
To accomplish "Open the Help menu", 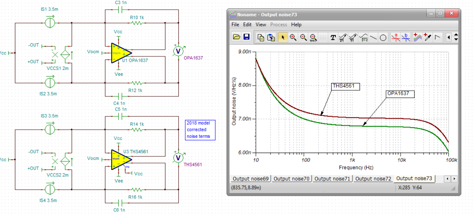I will point(296,25).
